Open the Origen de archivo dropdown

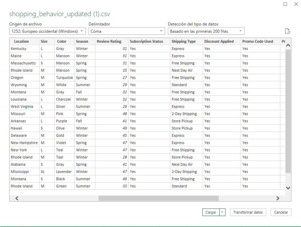47,31
